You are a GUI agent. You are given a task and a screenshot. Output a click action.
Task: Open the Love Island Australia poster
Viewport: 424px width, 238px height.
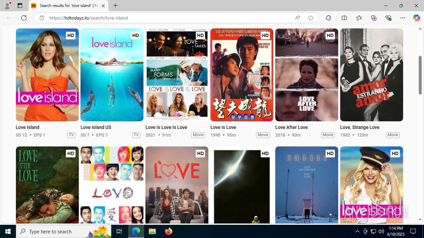(372, 185)
